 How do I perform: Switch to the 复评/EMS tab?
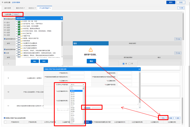coord(20,8)
